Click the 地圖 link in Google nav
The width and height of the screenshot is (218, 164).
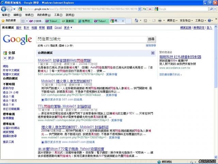pos(34,28)
